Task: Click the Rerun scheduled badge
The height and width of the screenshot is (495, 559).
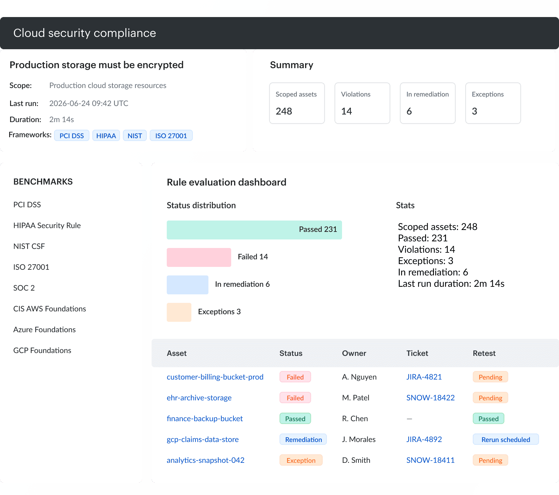Action: (x=506, y=439)
